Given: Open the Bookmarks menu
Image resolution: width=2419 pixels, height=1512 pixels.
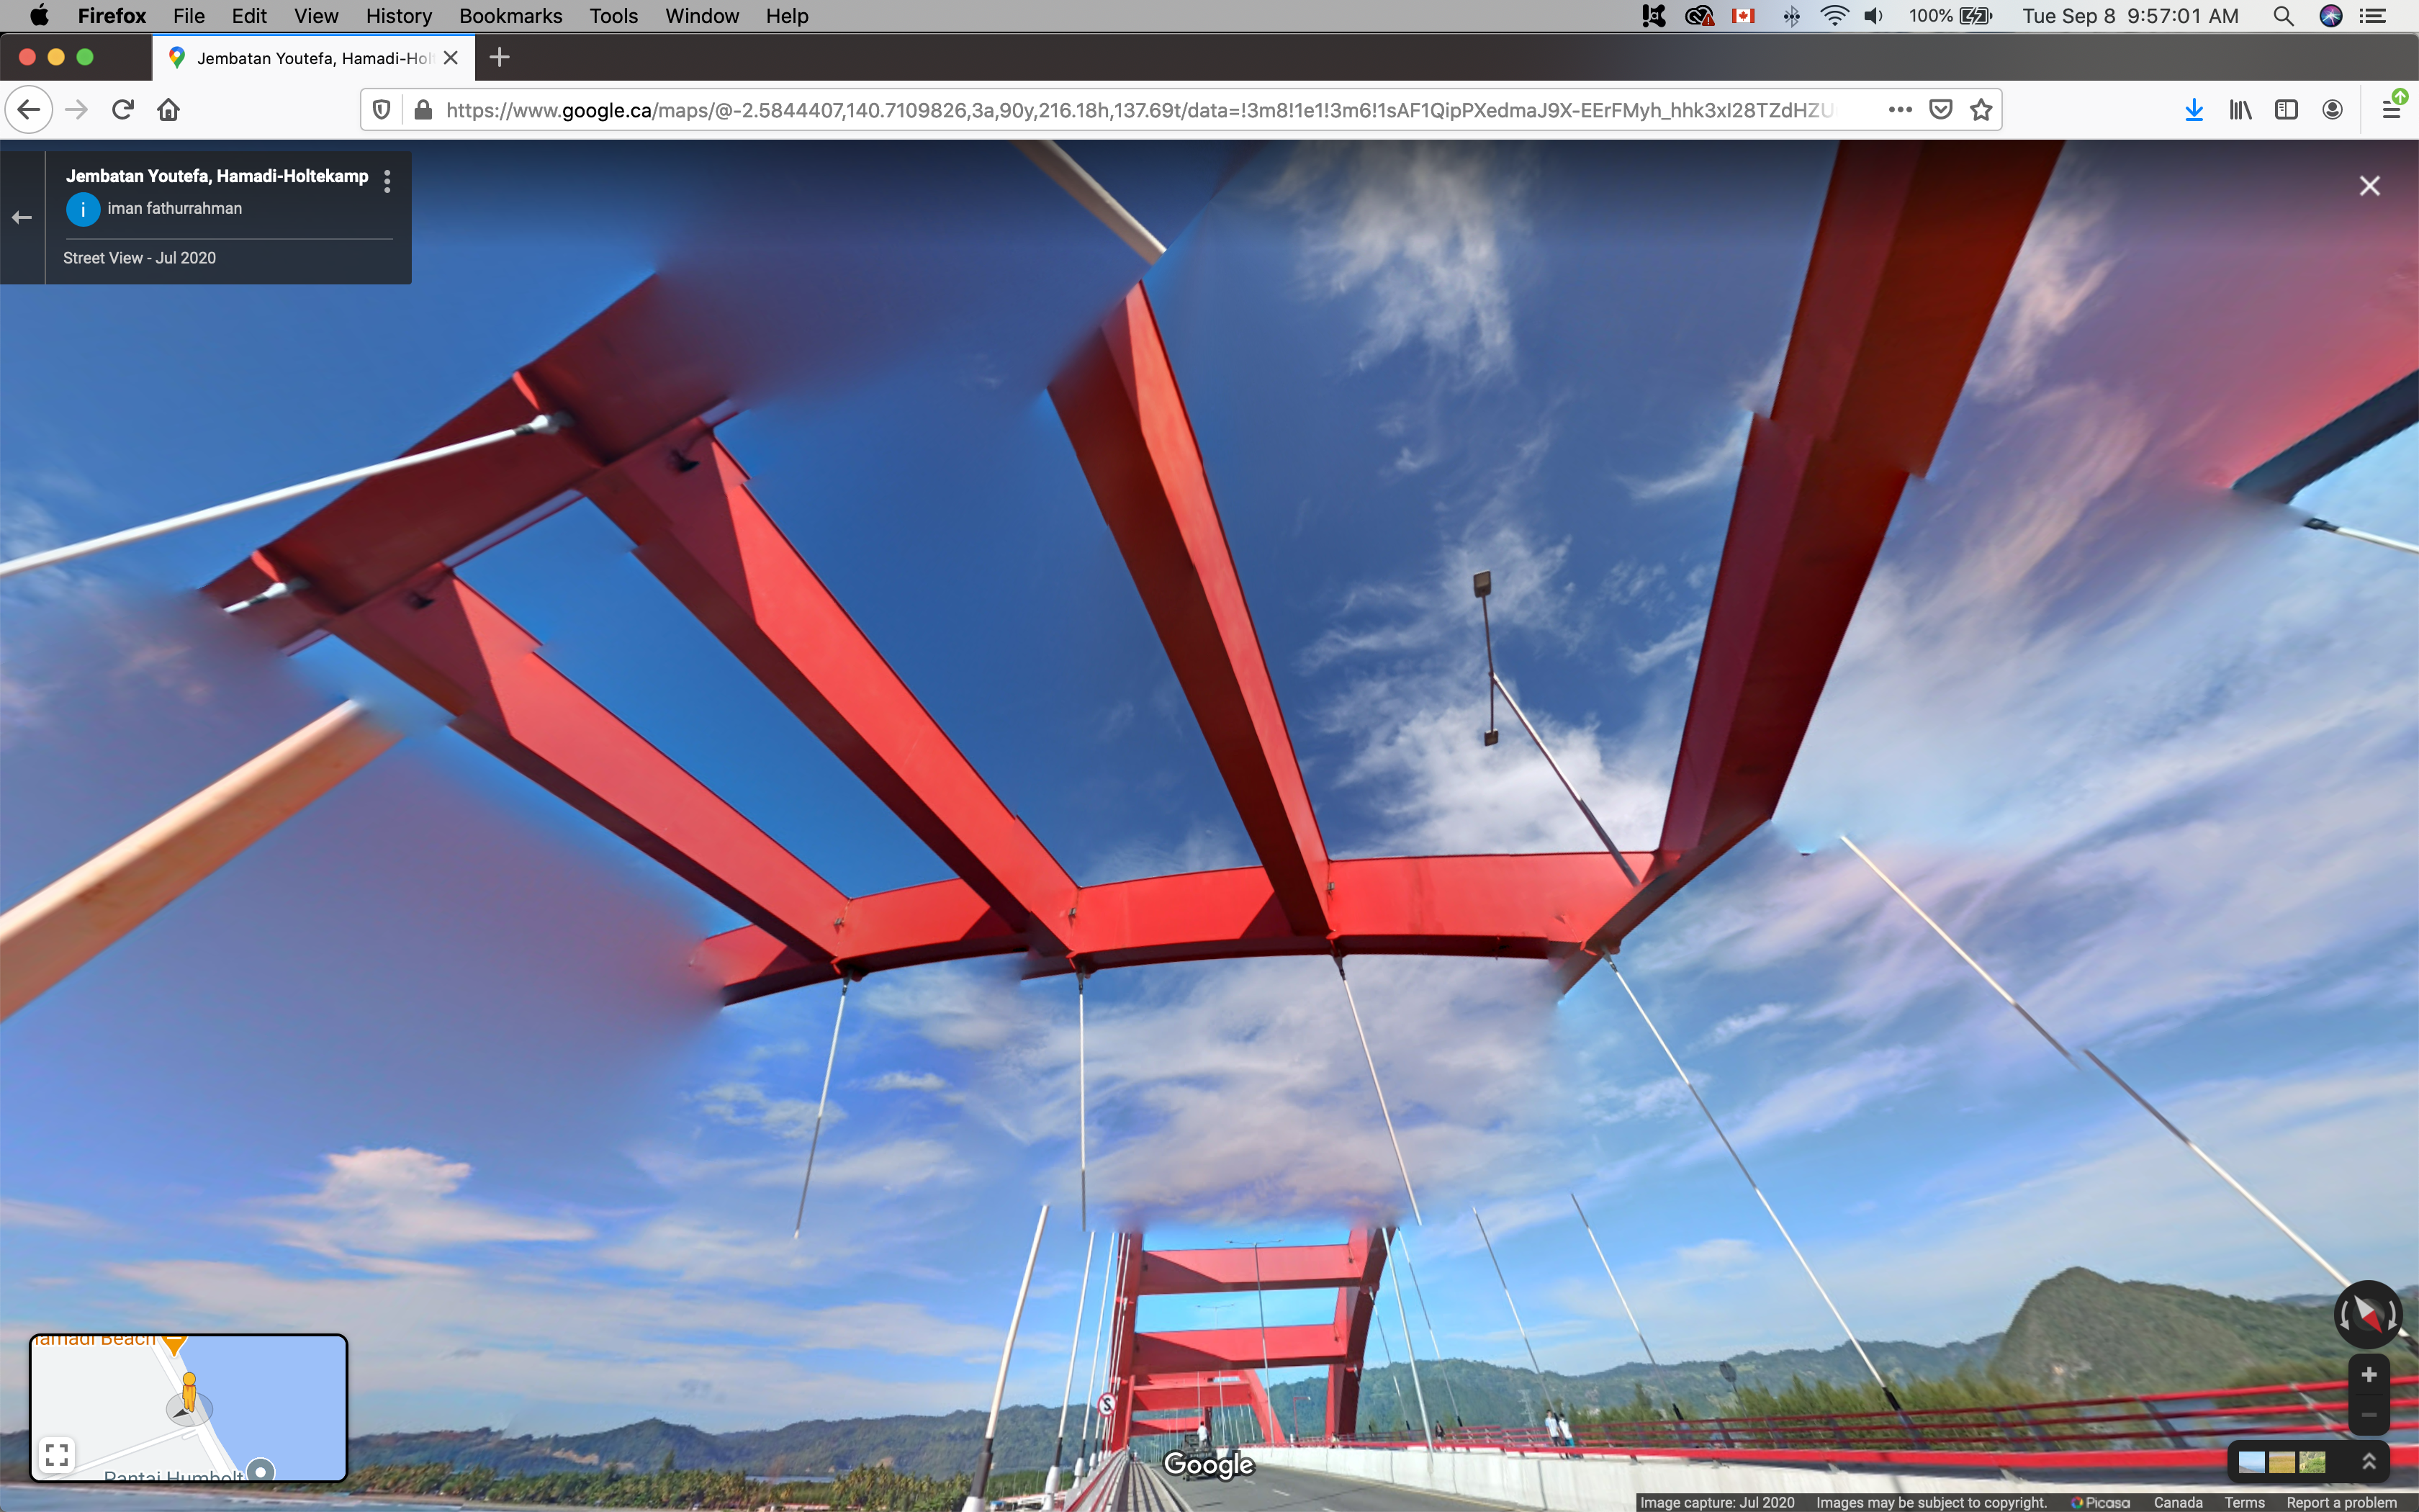Looking at the screenshot, I should coord(510,16).
